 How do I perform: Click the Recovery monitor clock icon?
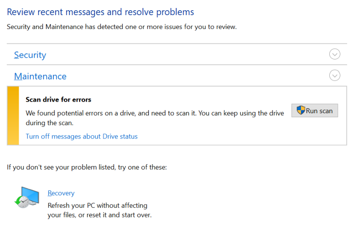point(27,197)
